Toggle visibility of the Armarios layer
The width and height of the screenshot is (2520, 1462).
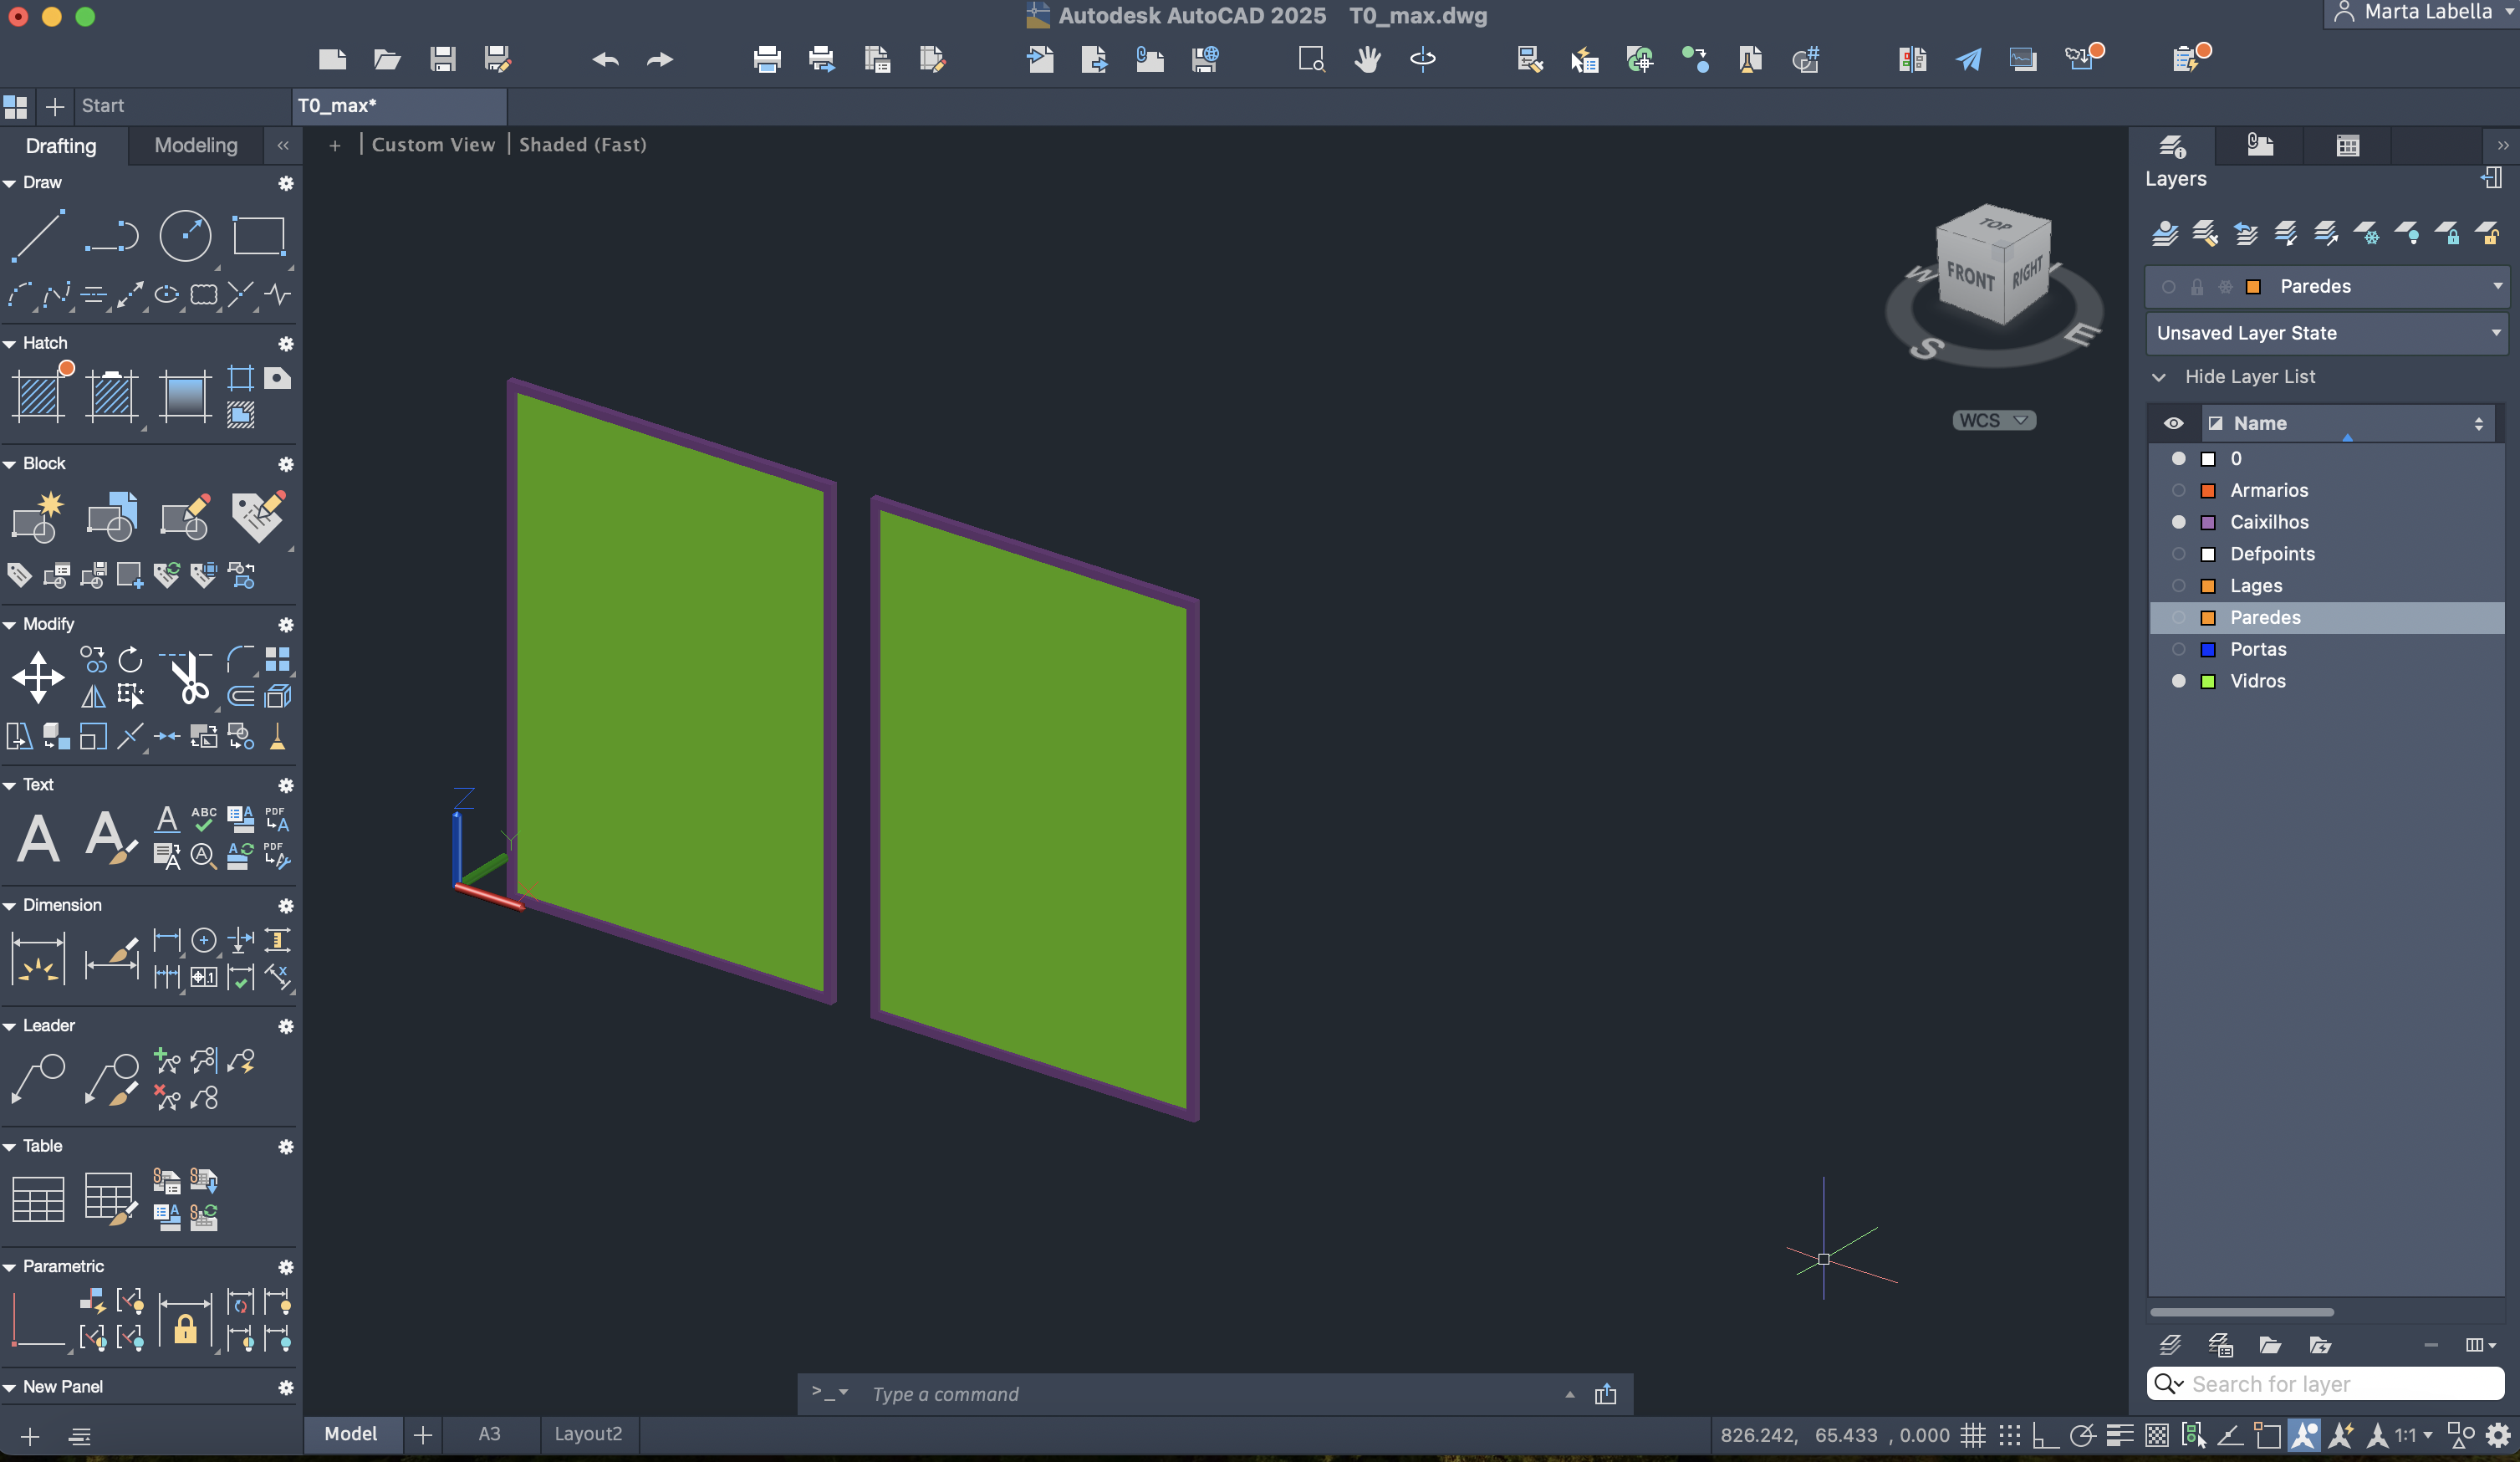[x=2178, y=490]
